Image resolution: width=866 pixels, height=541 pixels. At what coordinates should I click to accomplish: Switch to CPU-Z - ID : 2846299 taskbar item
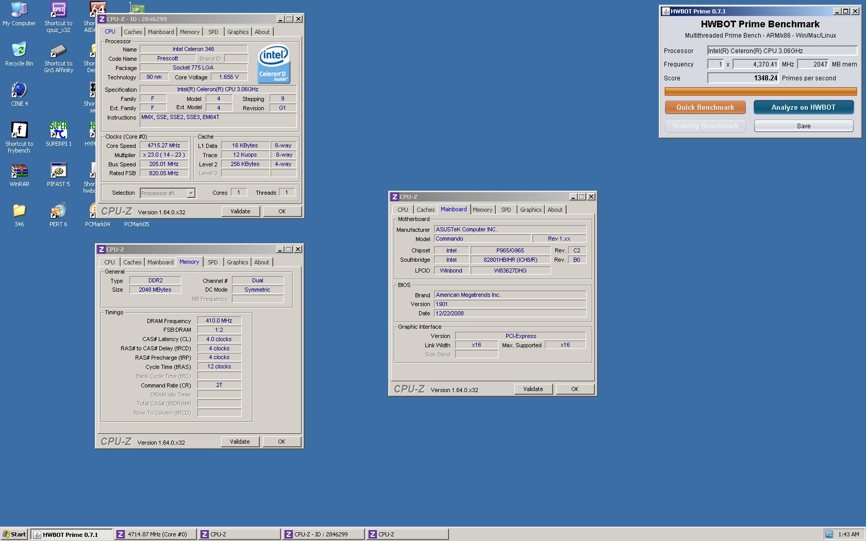(324, 534)
